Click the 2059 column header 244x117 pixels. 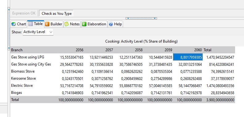tap(168, 50)
